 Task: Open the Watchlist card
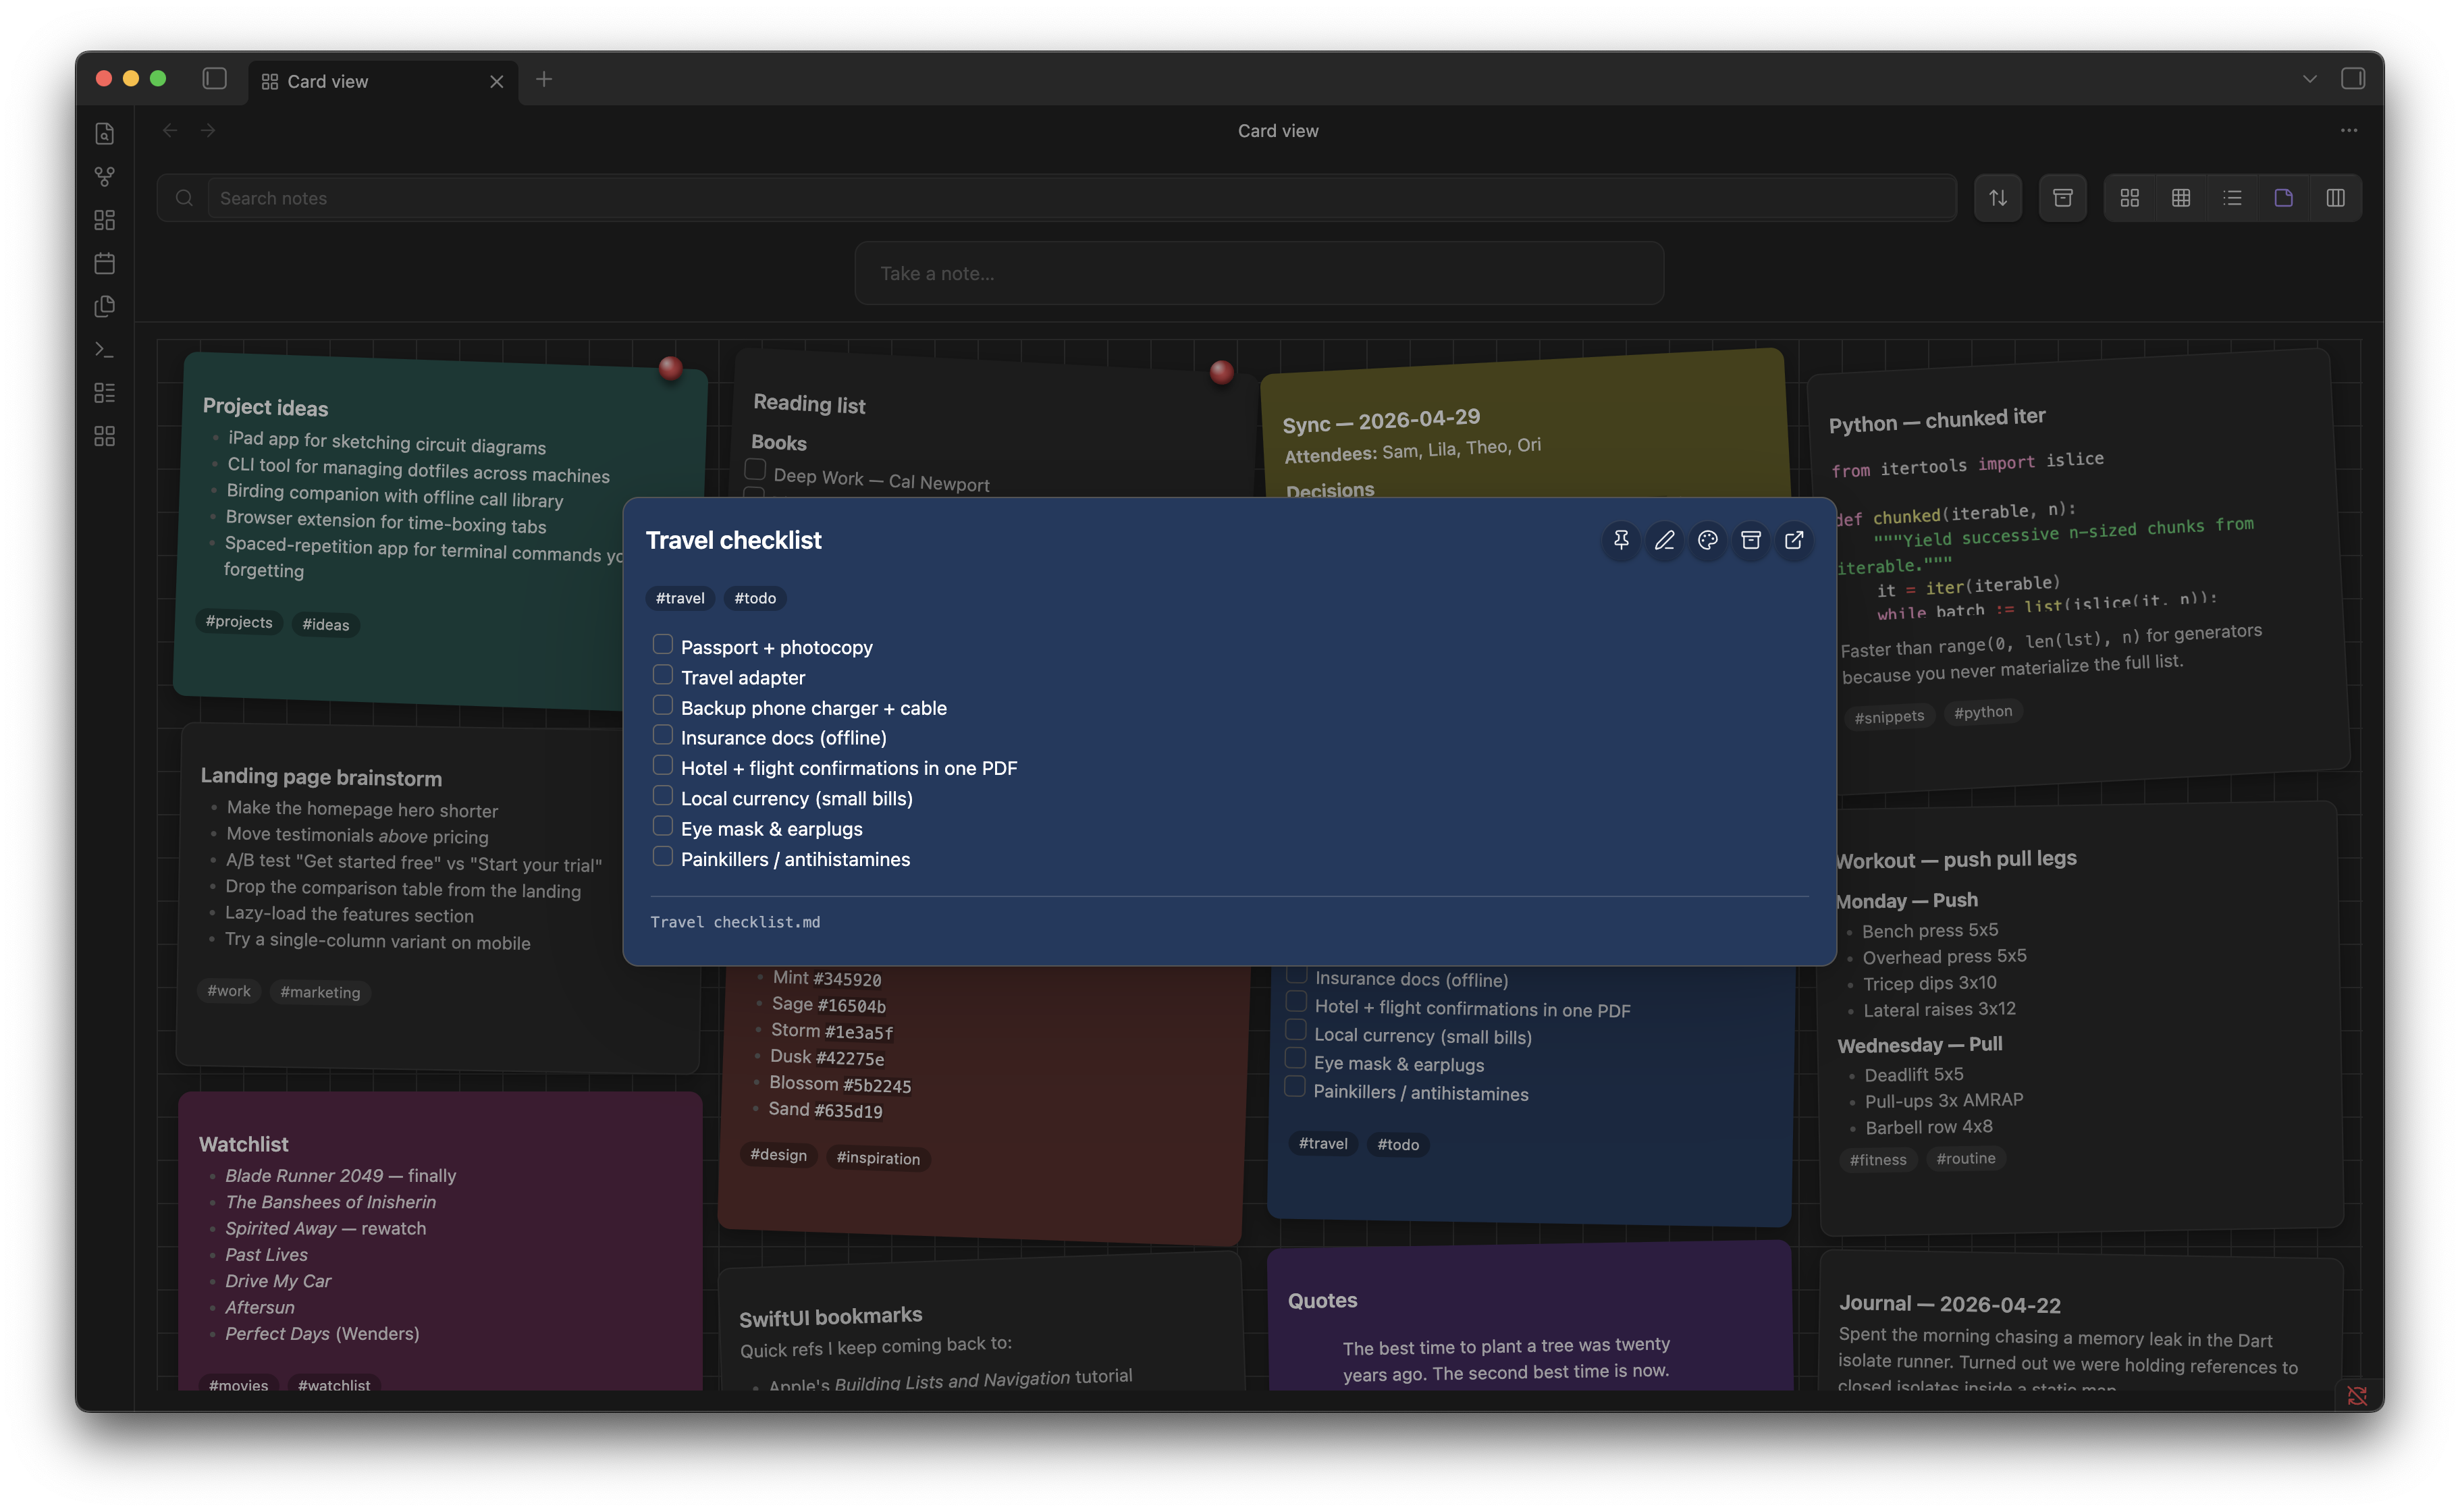pyautogui.click(x=440, y=1242)
